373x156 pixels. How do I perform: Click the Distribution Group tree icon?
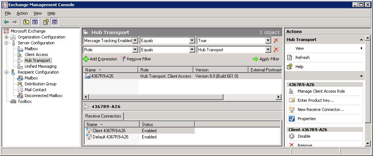pyautogui.click(x=20, y=84)
